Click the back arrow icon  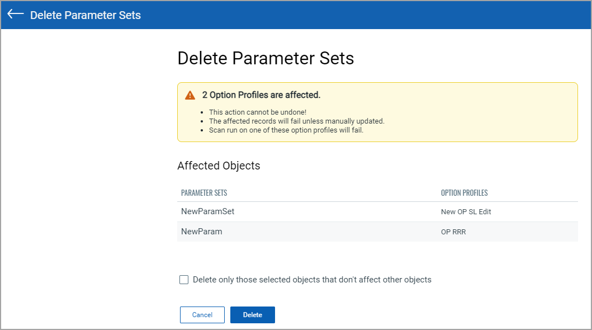[x=16, y=15]
